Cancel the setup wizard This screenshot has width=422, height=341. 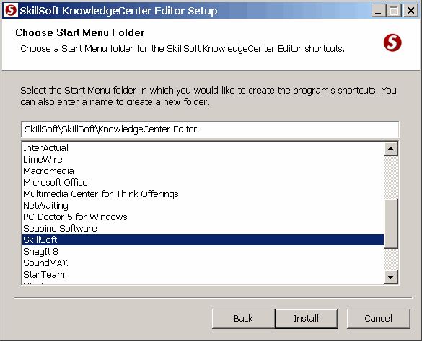pos(379,319)
